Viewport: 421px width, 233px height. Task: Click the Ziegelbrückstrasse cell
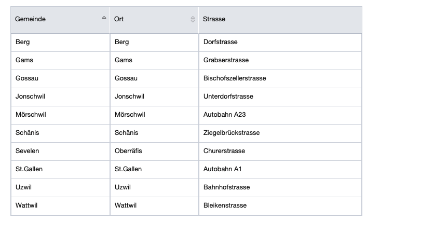232,133
